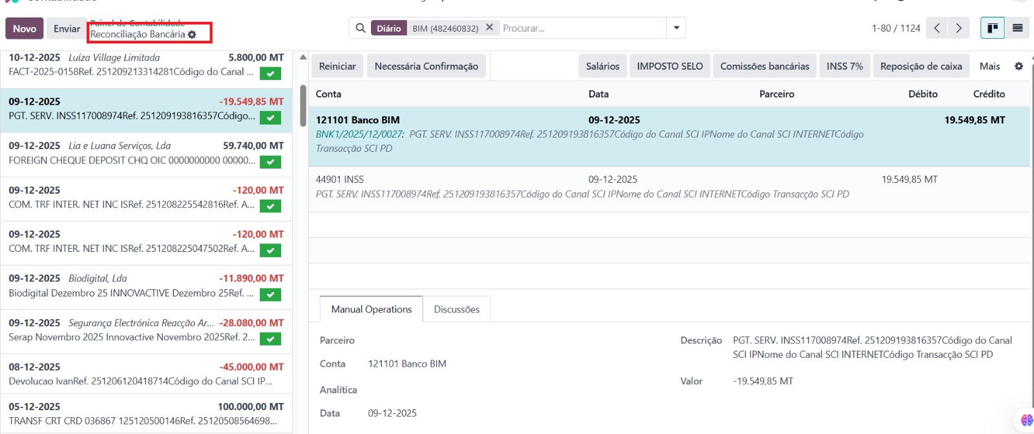The width and height of the screenshot is (1034, 434).
Task: Switch to kanban view
Action: click(992, 28)
